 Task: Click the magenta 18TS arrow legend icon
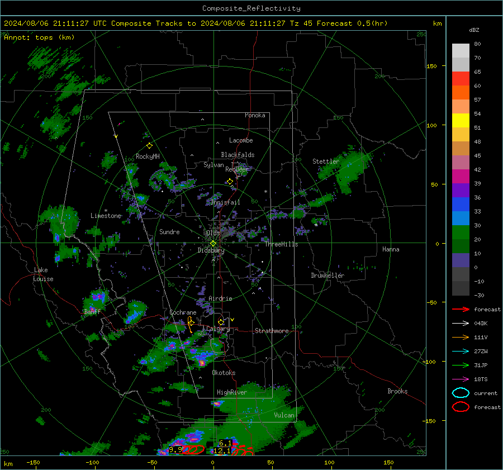461,379
